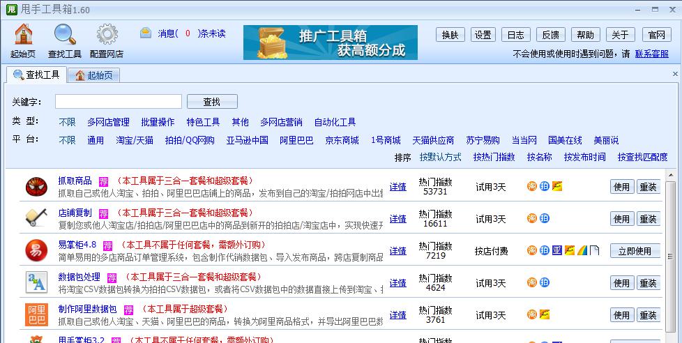Click Taobao platform icon in 易掌柜4.8 row
Viewport: 682px width, 343px height.
532,250
